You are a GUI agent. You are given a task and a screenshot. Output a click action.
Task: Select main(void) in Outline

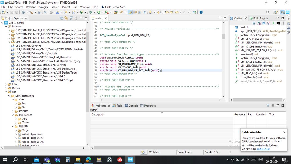249,54
